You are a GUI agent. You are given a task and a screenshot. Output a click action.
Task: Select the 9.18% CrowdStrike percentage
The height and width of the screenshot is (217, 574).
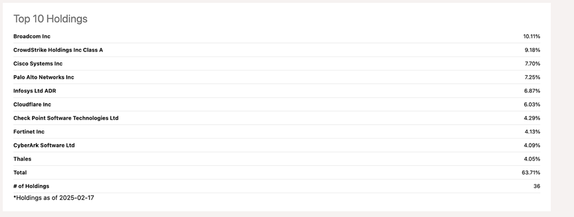532,50
